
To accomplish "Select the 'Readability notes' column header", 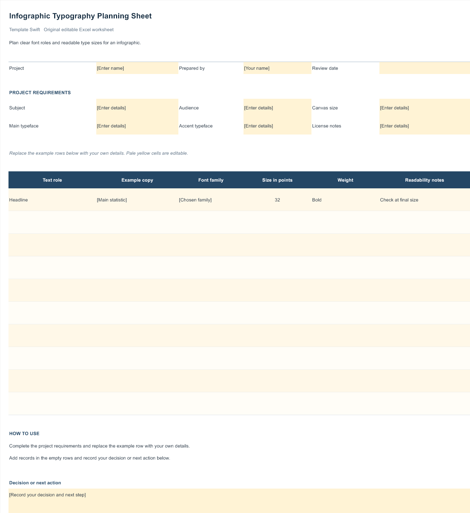I will 425,180.
